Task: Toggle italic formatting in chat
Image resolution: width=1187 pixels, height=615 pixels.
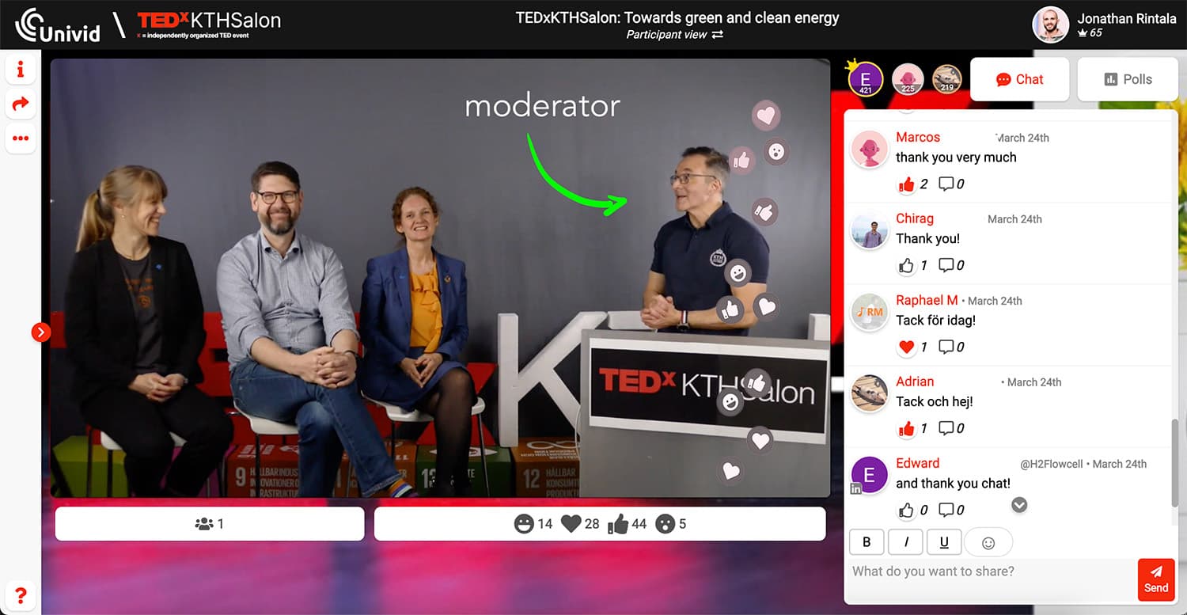Action: [x=906, y=542]
